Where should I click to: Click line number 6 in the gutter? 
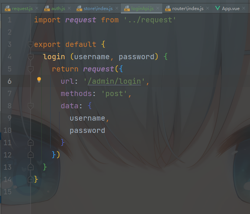pyautogui.click(x=10, y=82)
